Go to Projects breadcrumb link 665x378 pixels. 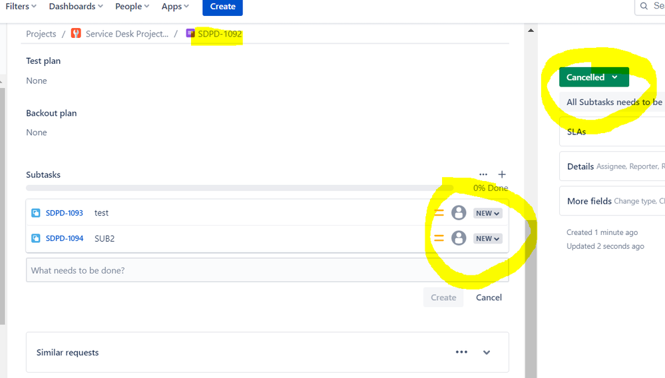click(x=41, y=34)
